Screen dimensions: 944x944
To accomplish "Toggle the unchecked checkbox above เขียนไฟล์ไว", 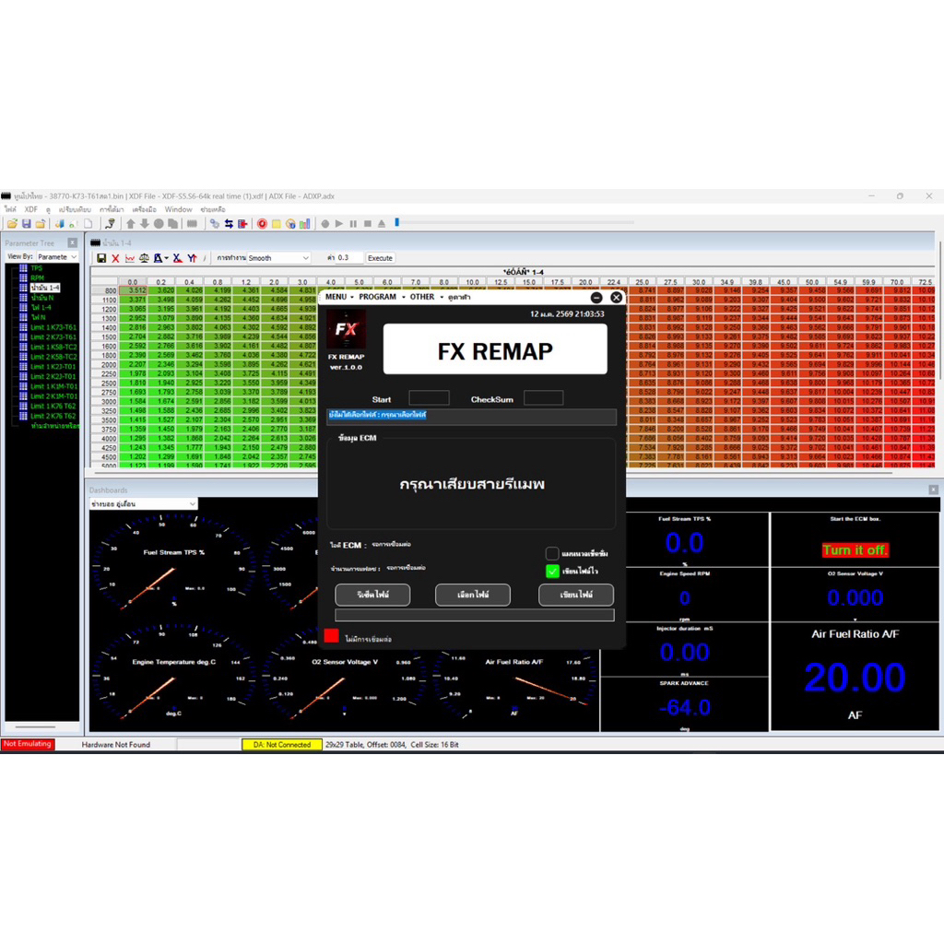I will (x=552, y=553).
